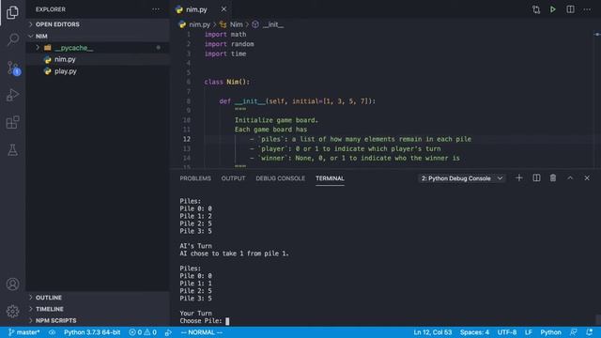
Task: Open the Python Debug Console terminal dropdown
Action: coord(462,178)
